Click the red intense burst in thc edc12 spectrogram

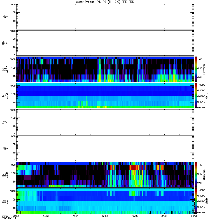click(x=132, y=167)
